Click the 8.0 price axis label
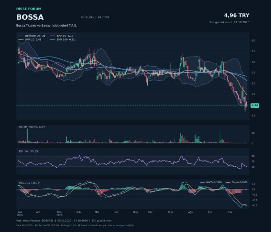 253,41
